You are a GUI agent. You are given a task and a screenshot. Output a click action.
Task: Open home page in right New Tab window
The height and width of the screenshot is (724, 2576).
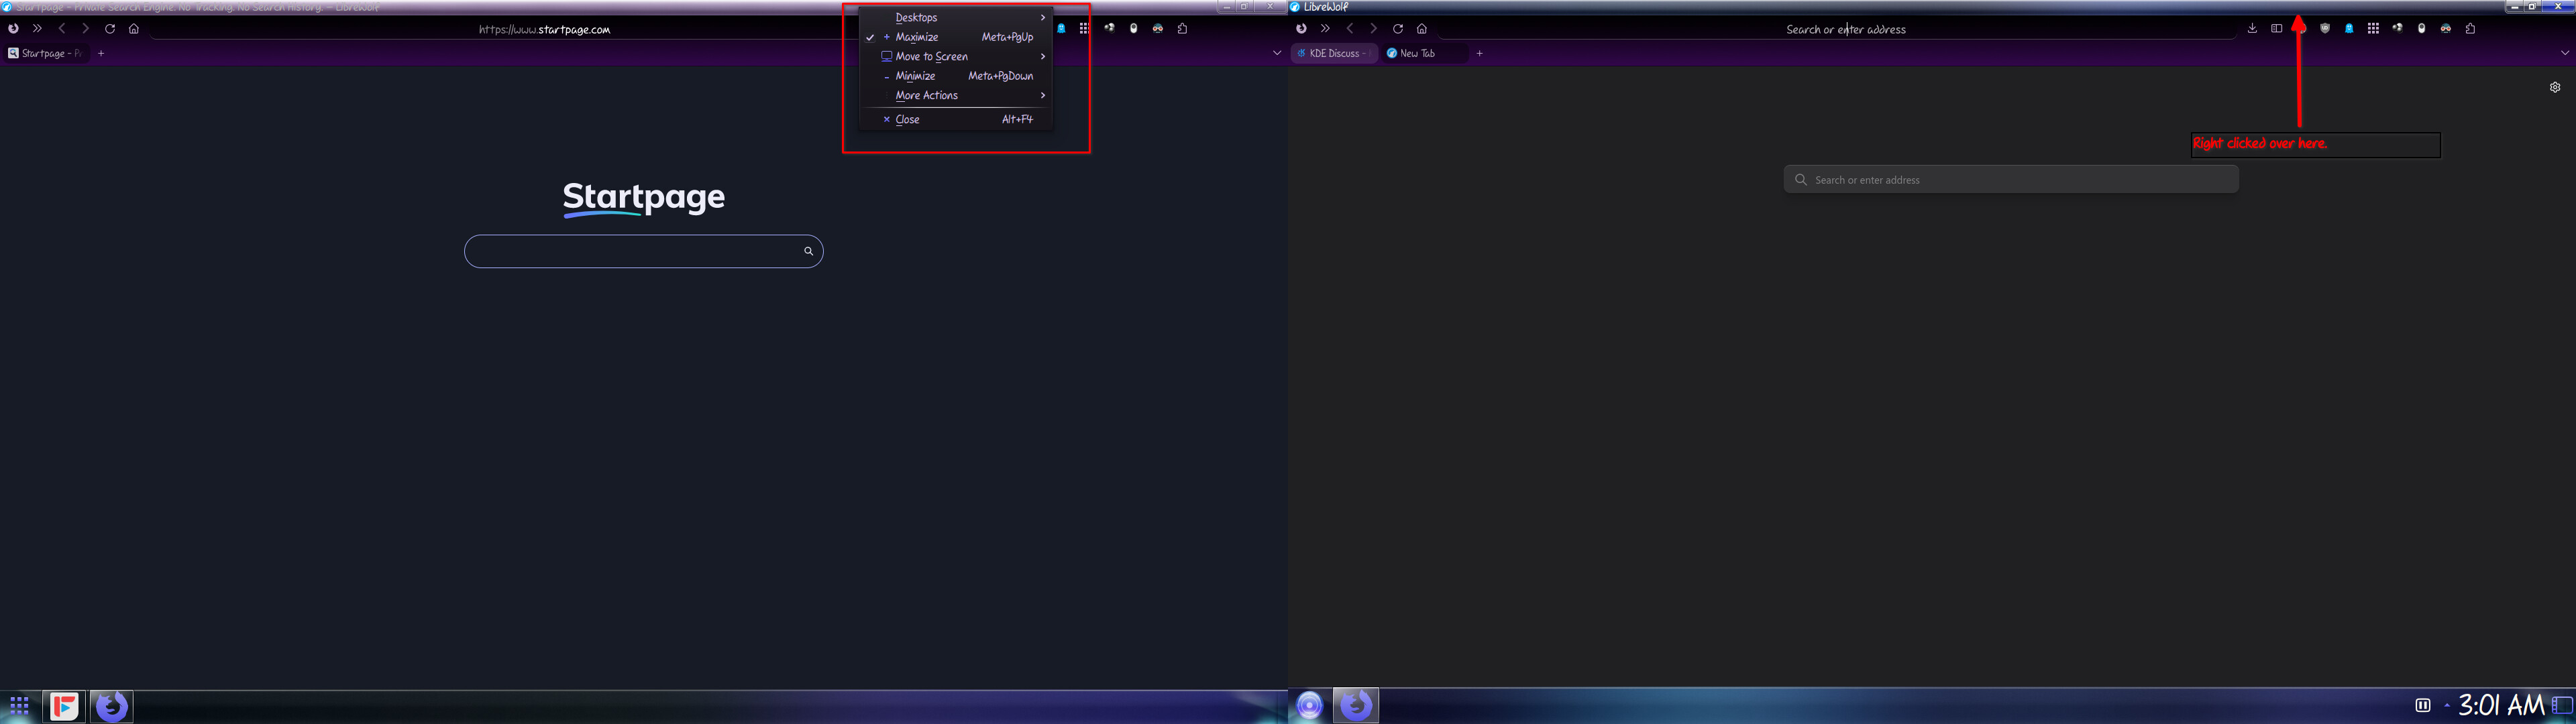[1422, 29]
